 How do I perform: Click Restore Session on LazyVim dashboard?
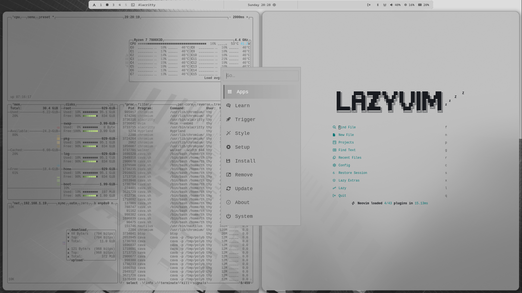click(x=352, y=173)
